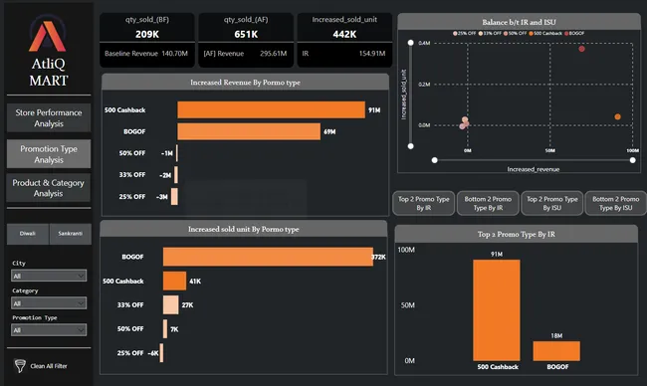
Task: Click the Clean All Filter label
Action: pos(49,366)
